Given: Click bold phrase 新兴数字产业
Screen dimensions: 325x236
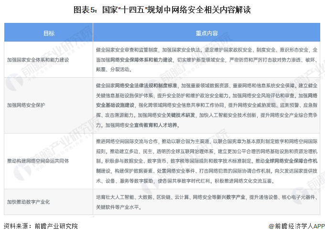Looking at the screenshot, I should click(x=230, y=196).
